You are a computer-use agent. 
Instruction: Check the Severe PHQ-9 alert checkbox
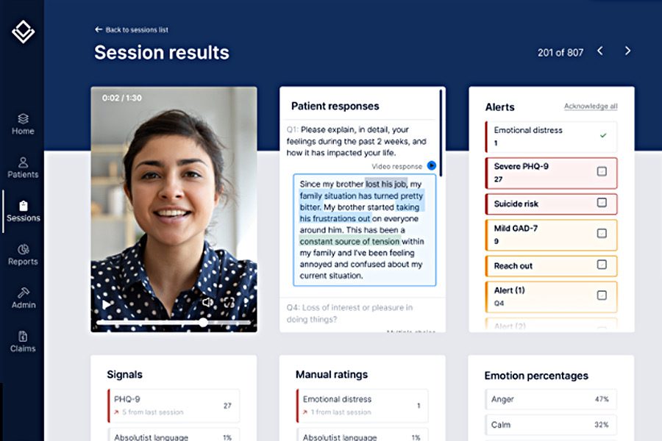click(602, 171)
